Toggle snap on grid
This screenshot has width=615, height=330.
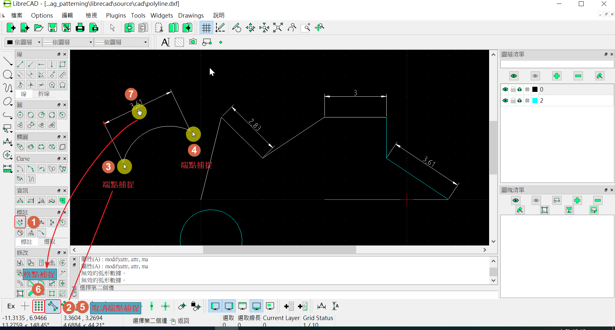(39, 306)
